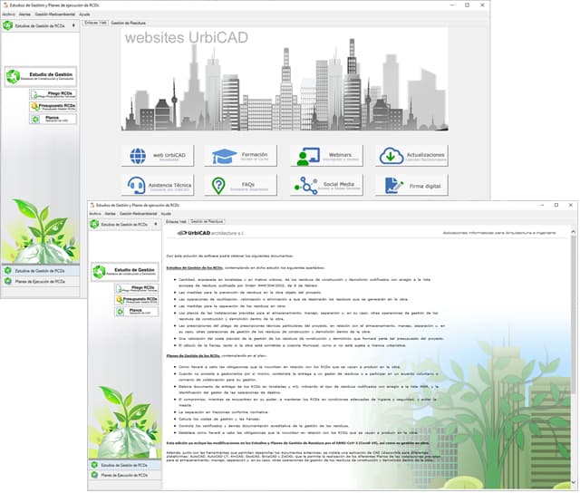Open the FAQs question marker button

240,185
